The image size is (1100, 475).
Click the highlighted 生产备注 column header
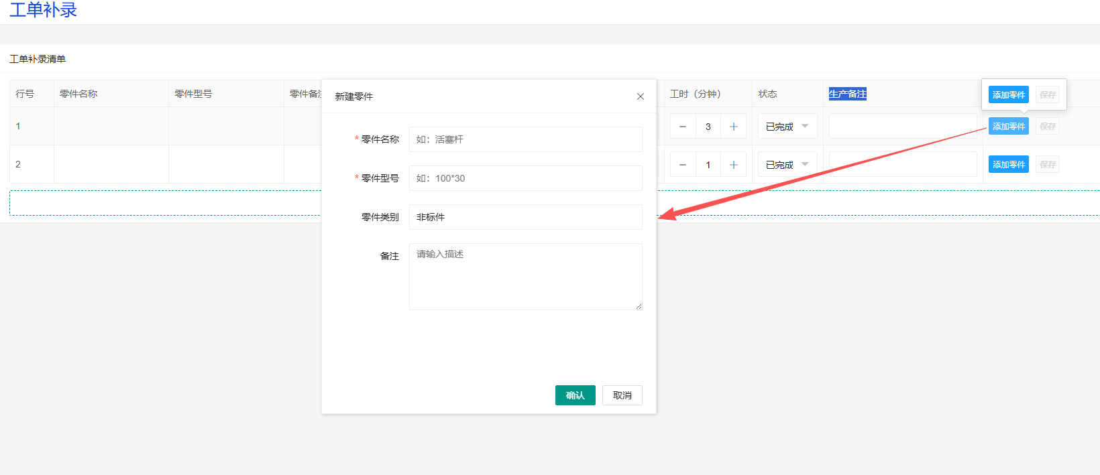click(x=848, y=94)
